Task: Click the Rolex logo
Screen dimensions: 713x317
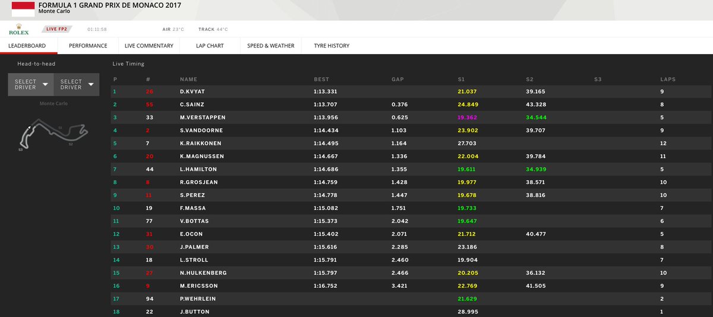Action: tap(18, 29)
